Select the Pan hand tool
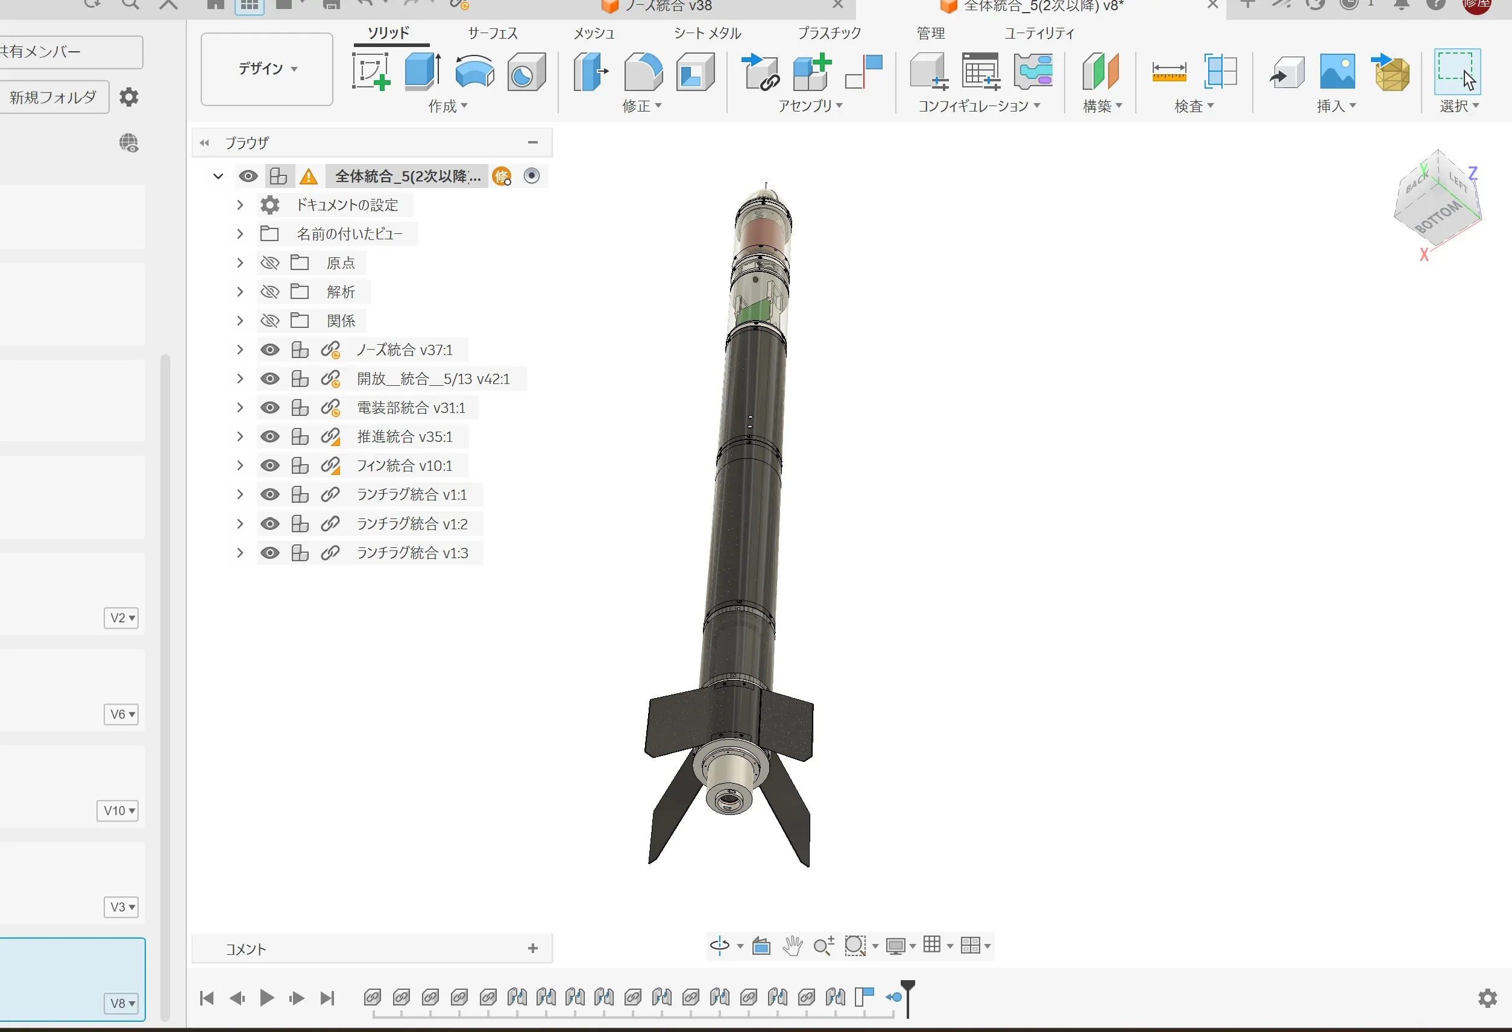Image resolution: width=1512 pixels, height=1032 pixels. [792, 945]
